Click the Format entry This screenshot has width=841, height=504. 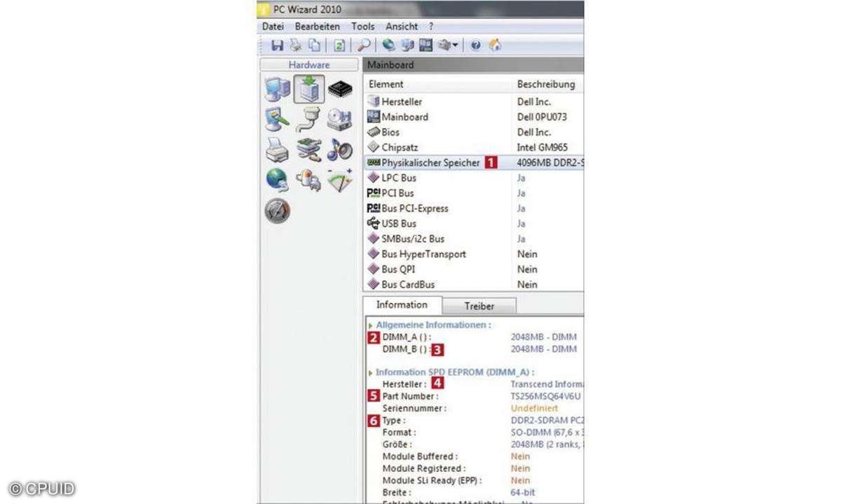click(399, 433)
